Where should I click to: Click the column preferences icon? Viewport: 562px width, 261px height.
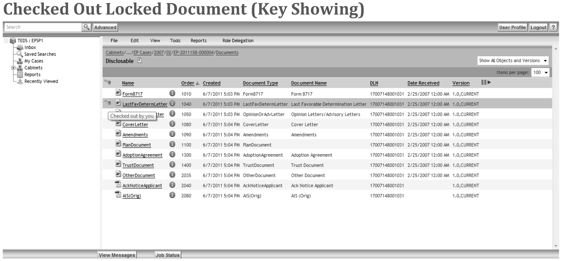(x=486, y=83)
